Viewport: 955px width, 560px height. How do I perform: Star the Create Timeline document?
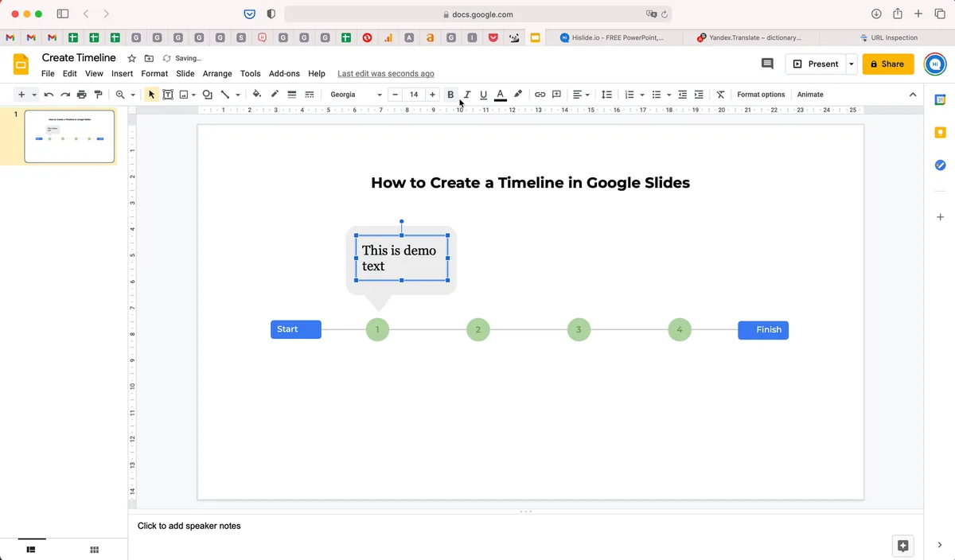coord(132,59)
